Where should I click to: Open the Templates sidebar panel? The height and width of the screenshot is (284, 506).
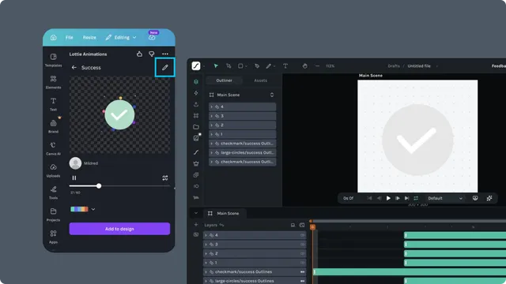click(53, 60)
